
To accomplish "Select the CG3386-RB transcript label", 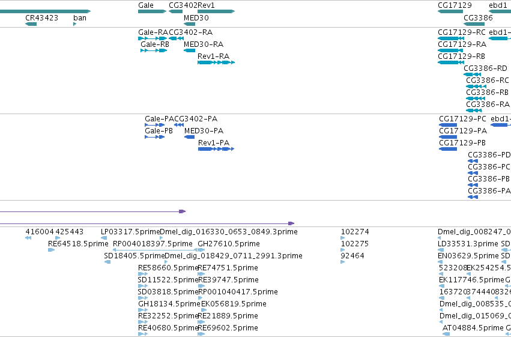I will [487, 93].
